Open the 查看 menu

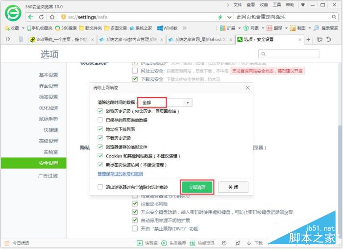coord(251,4)
